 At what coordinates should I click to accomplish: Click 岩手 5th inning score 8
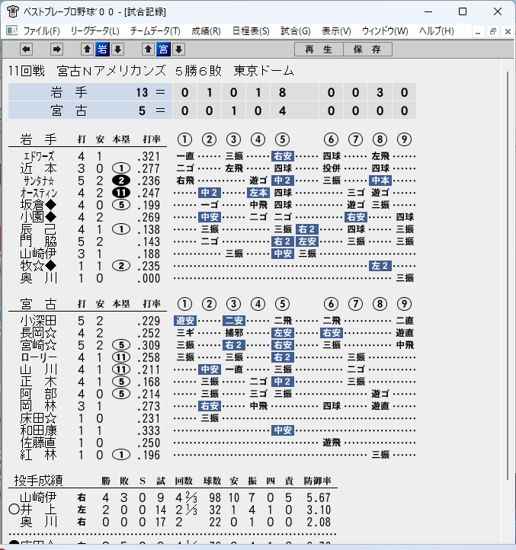coord(283,93)
